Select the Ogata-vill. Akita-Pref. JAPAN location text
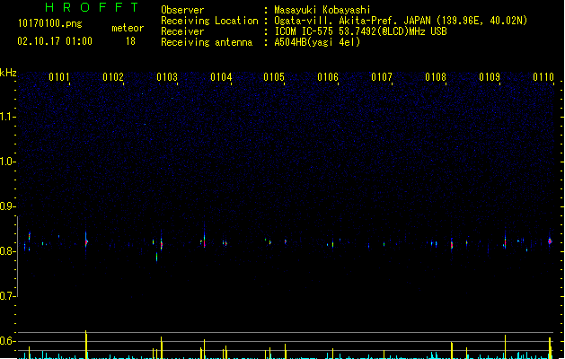The image size is (565, 359). 401,21
